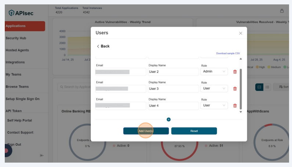
Task: Focus the Email field for User 4
Action: coord(120,106)
